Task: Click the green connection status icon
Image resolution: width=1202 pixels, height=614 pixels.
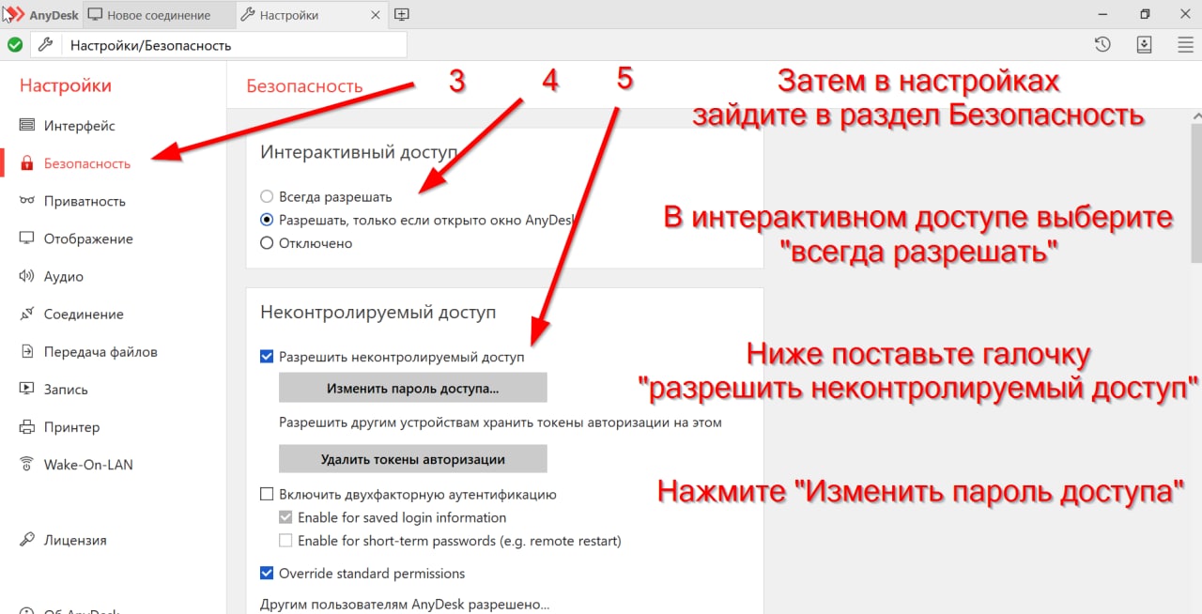Action: pos(15,45)
